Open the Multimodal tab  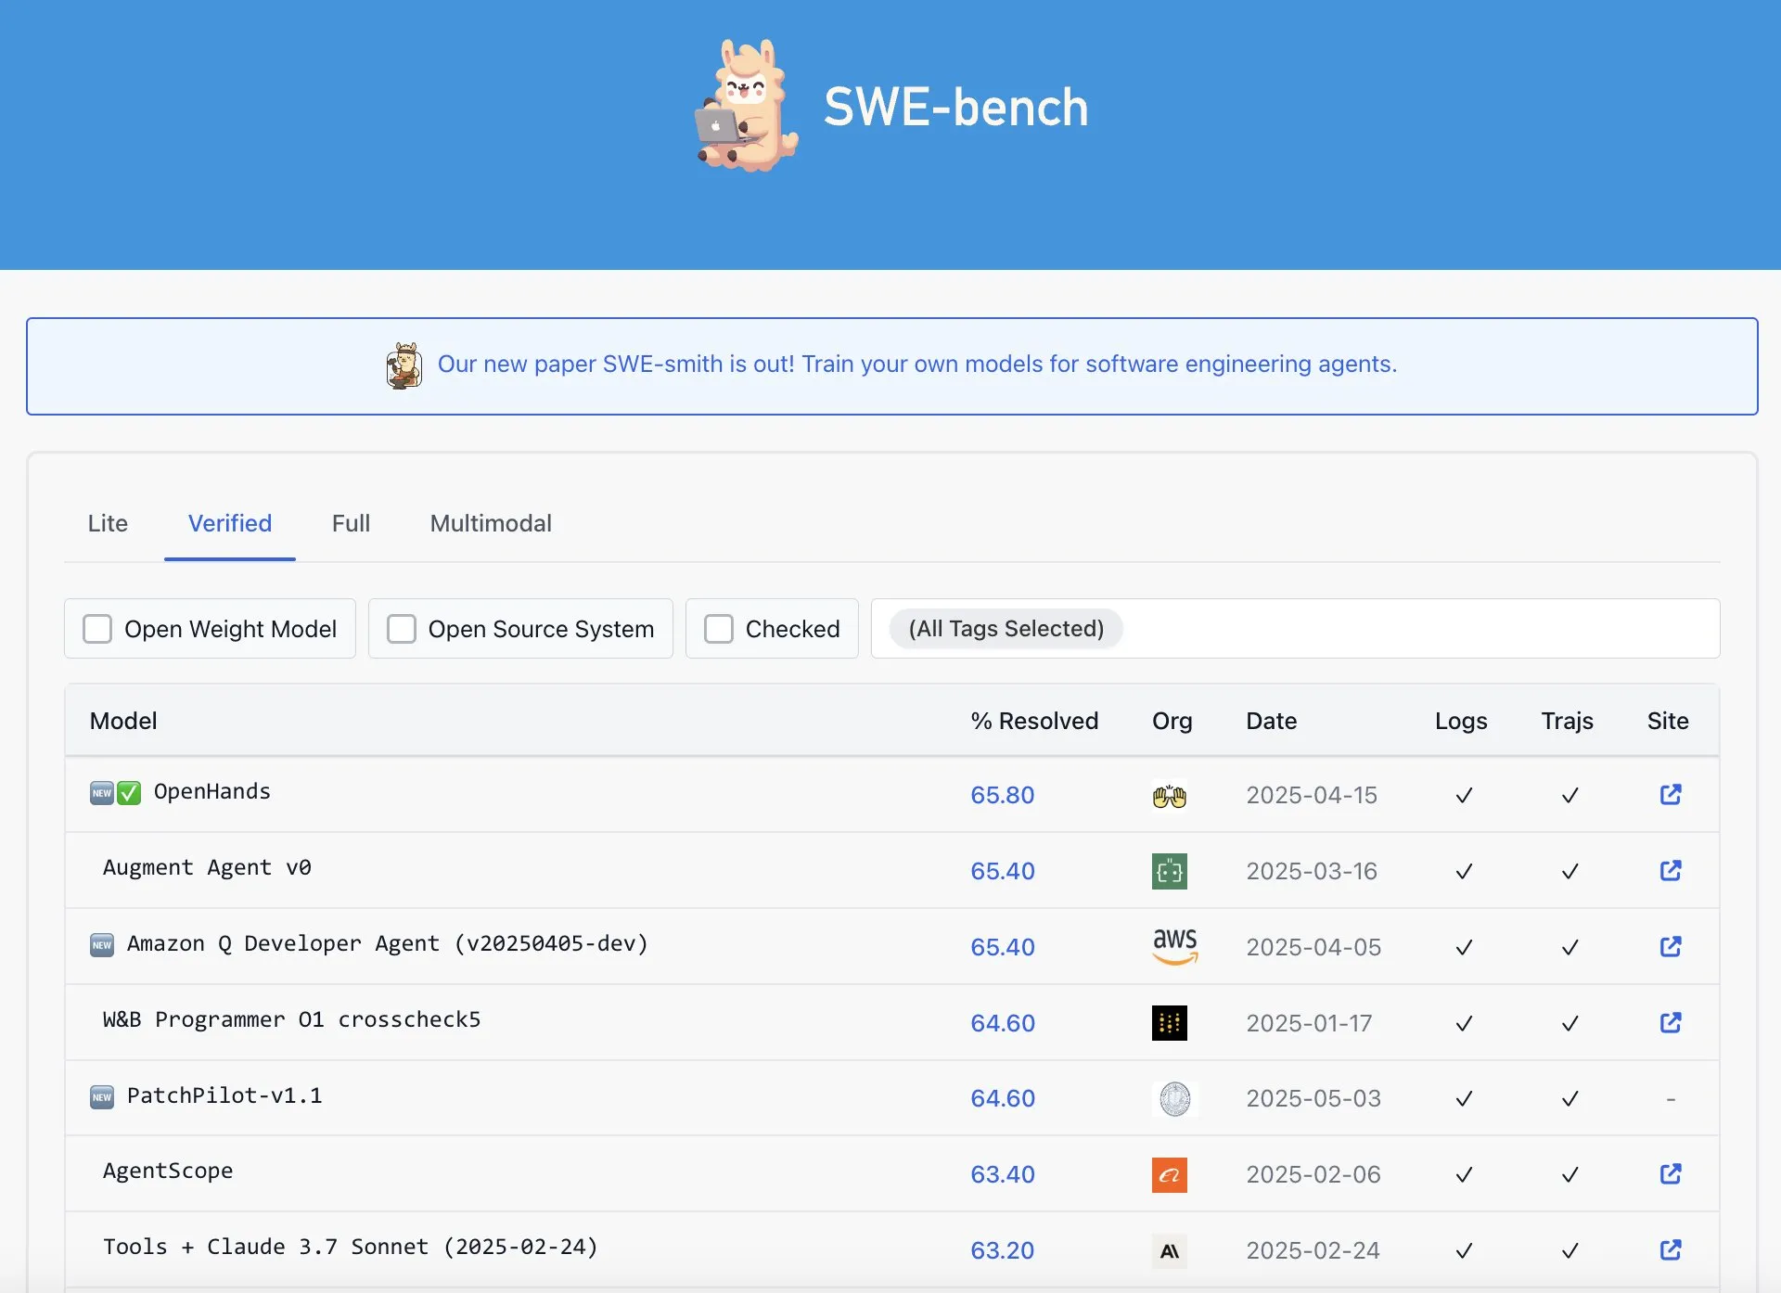pyautogui.click(x=491, y=523)
